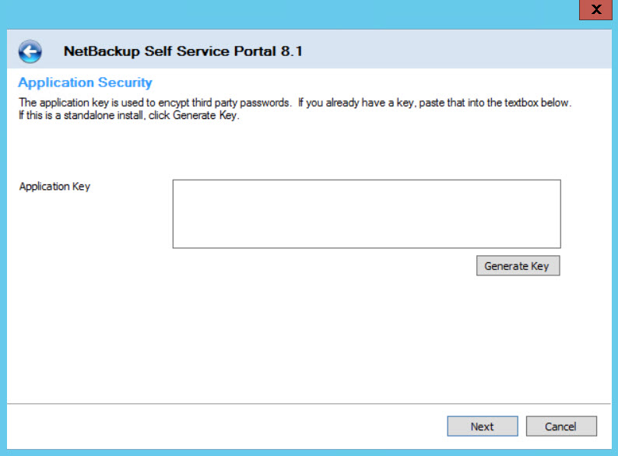Click the separator line above Next
The height and width of the screenshot is (456, 618).
tap(309, 404)
